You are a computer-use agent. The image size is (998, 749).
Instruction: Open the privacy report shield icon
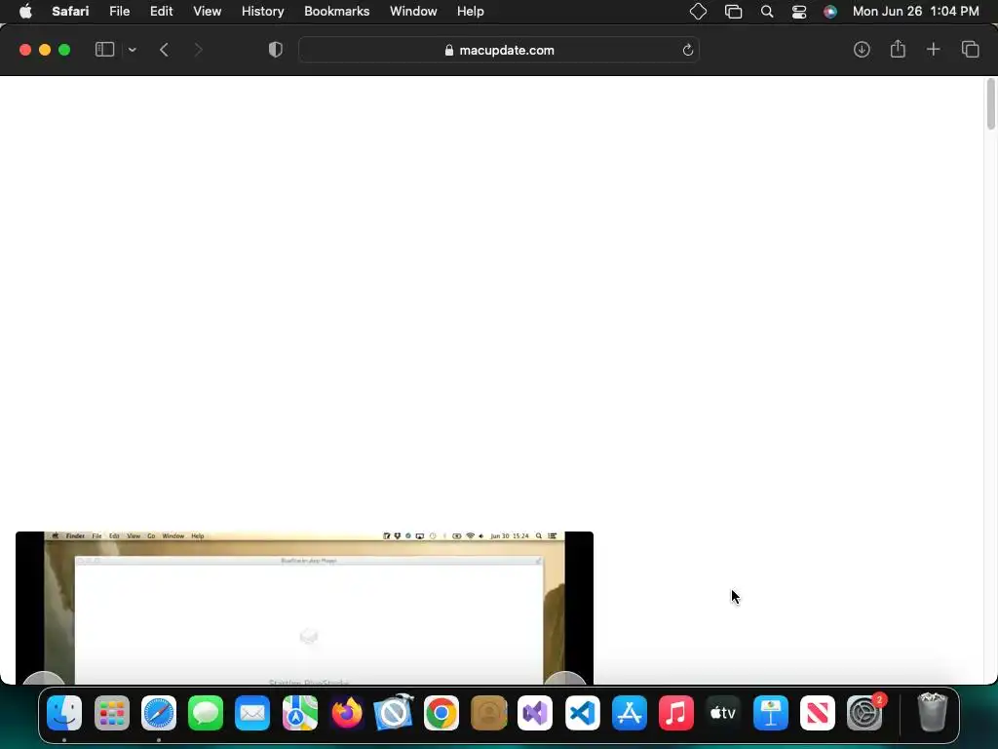pyautogui.click(x=275, y=50)
